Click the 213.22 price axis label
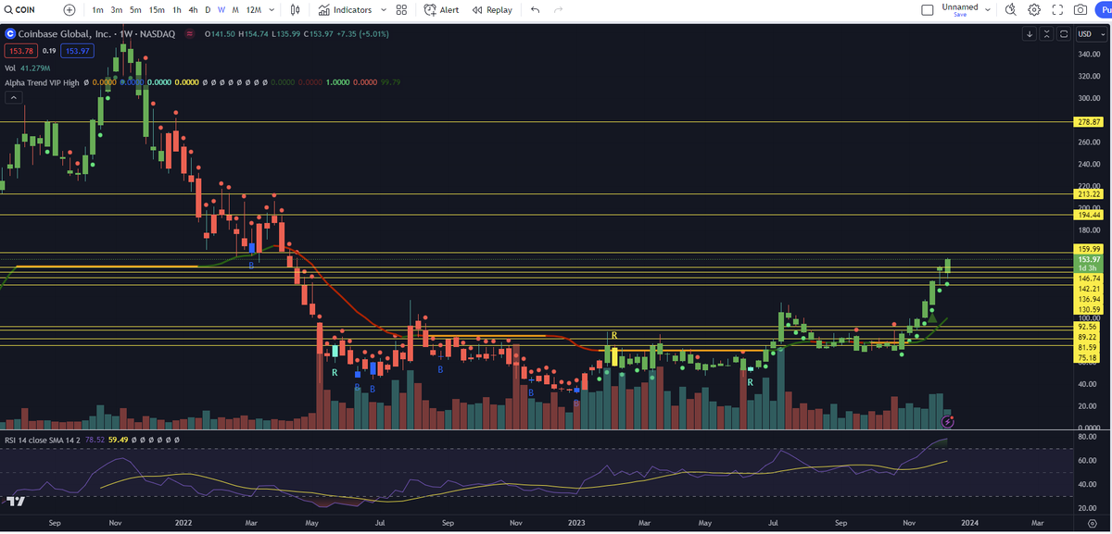 (x=1089, y=194)
